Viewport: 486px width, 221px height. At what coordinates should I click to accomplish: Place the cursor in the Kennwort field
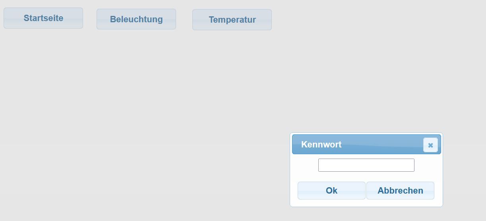pyautogui.click(x=366, y=165)
